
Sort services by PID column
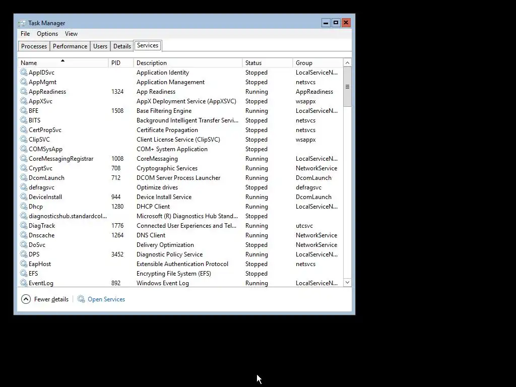121,62
